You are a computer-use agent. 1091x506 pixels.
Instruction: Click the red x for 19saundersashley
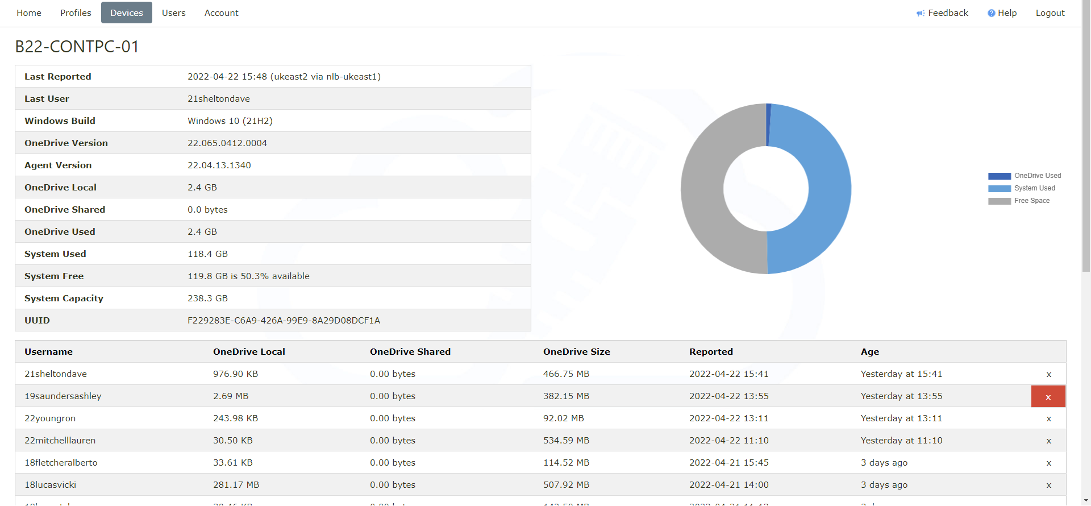pos(1048,396)
